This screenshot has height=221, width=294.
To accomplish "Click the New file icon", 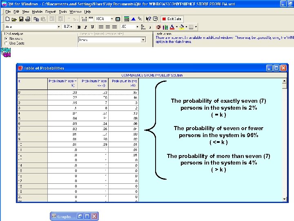I will 7,19.
